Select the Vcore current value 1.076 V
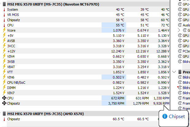 click(118, 30)
